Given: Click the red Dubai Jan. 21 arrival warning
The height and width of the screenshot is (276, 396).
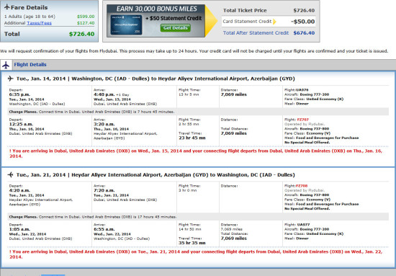Looking at the screenshot, I should click(x=196, y=254).
